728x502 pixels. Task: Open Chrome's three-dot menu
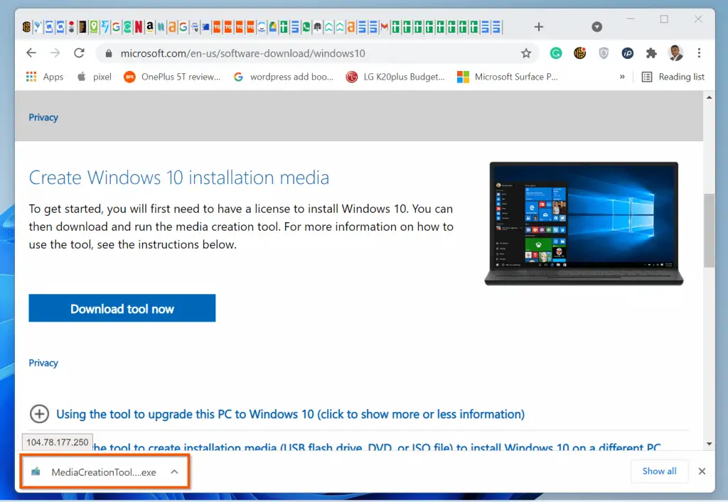[x=700, y=53]
